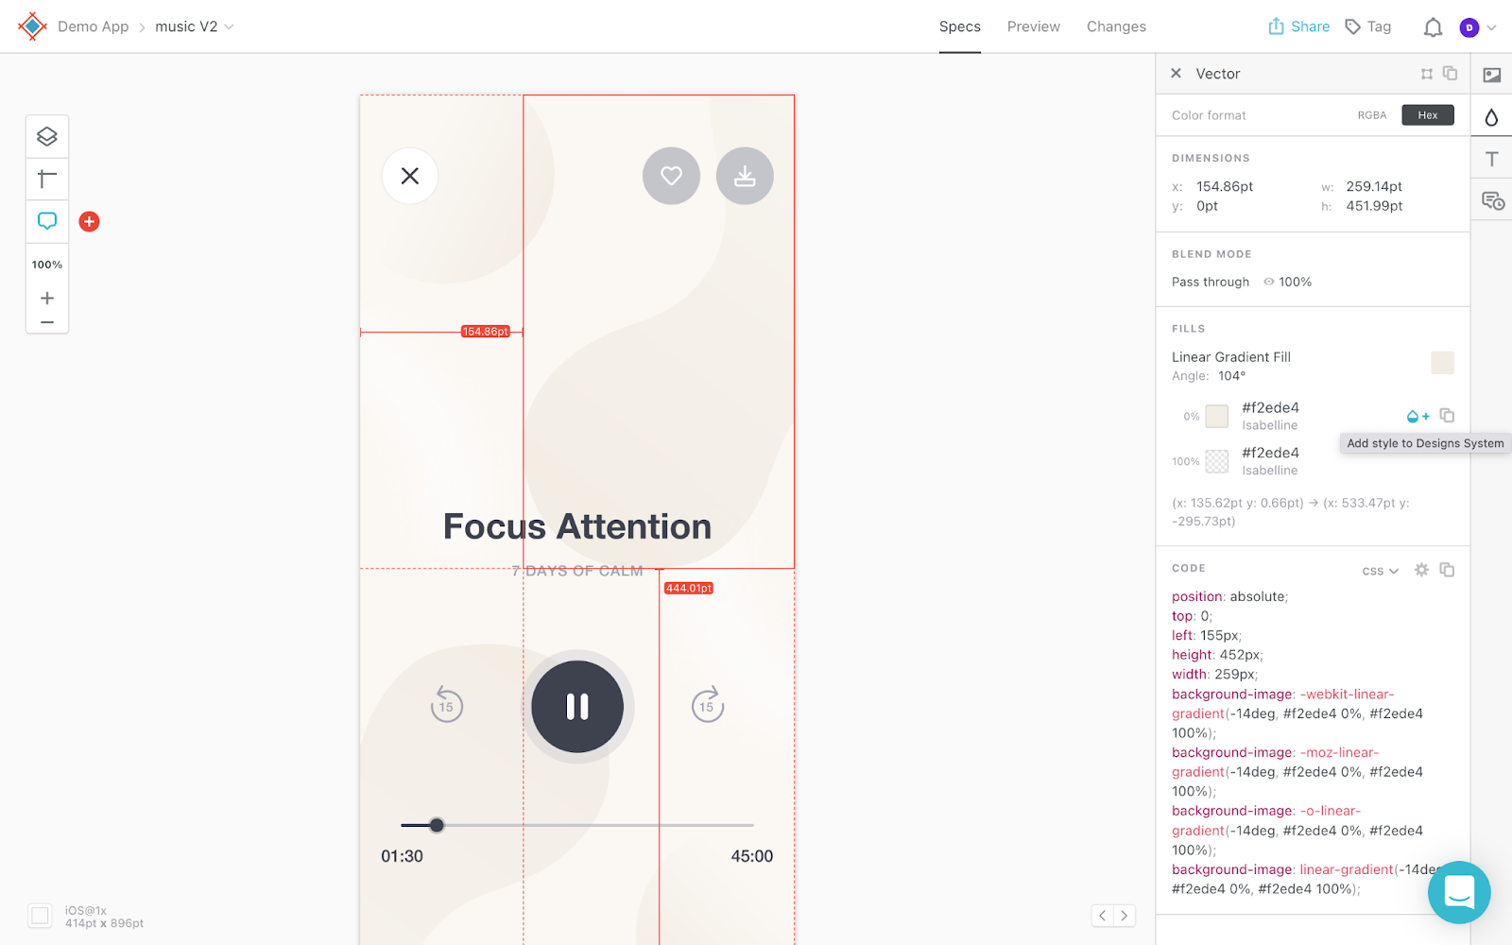Go to next screen arrow
The image size is (1512, 945).
click(x=1125, y=915)
